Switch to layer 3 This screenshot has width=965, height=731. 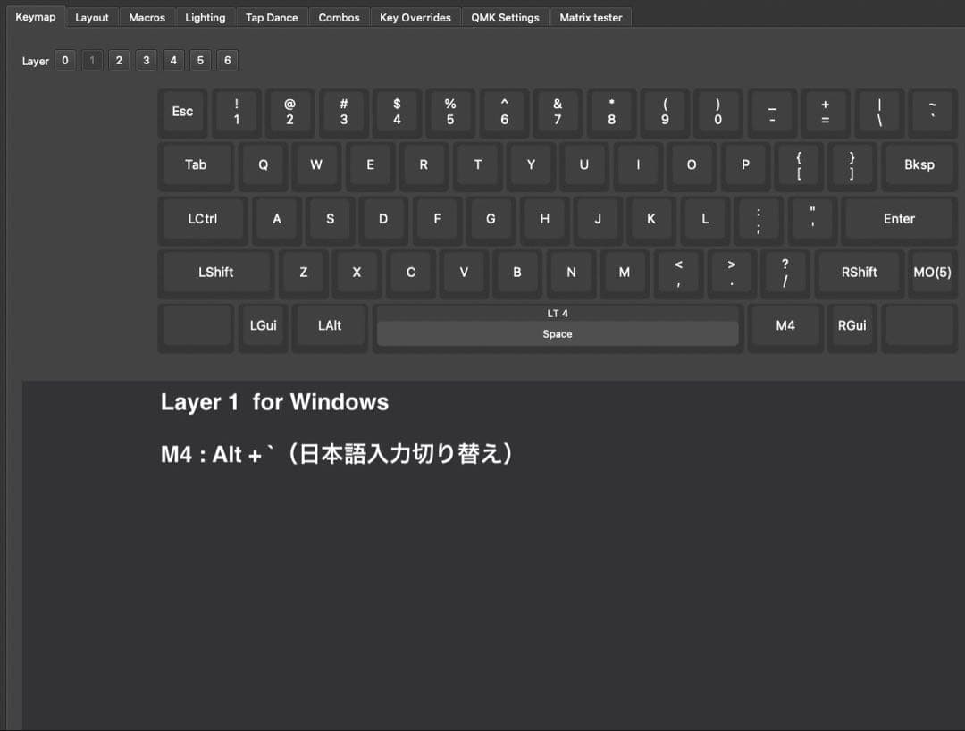(146, 60)
